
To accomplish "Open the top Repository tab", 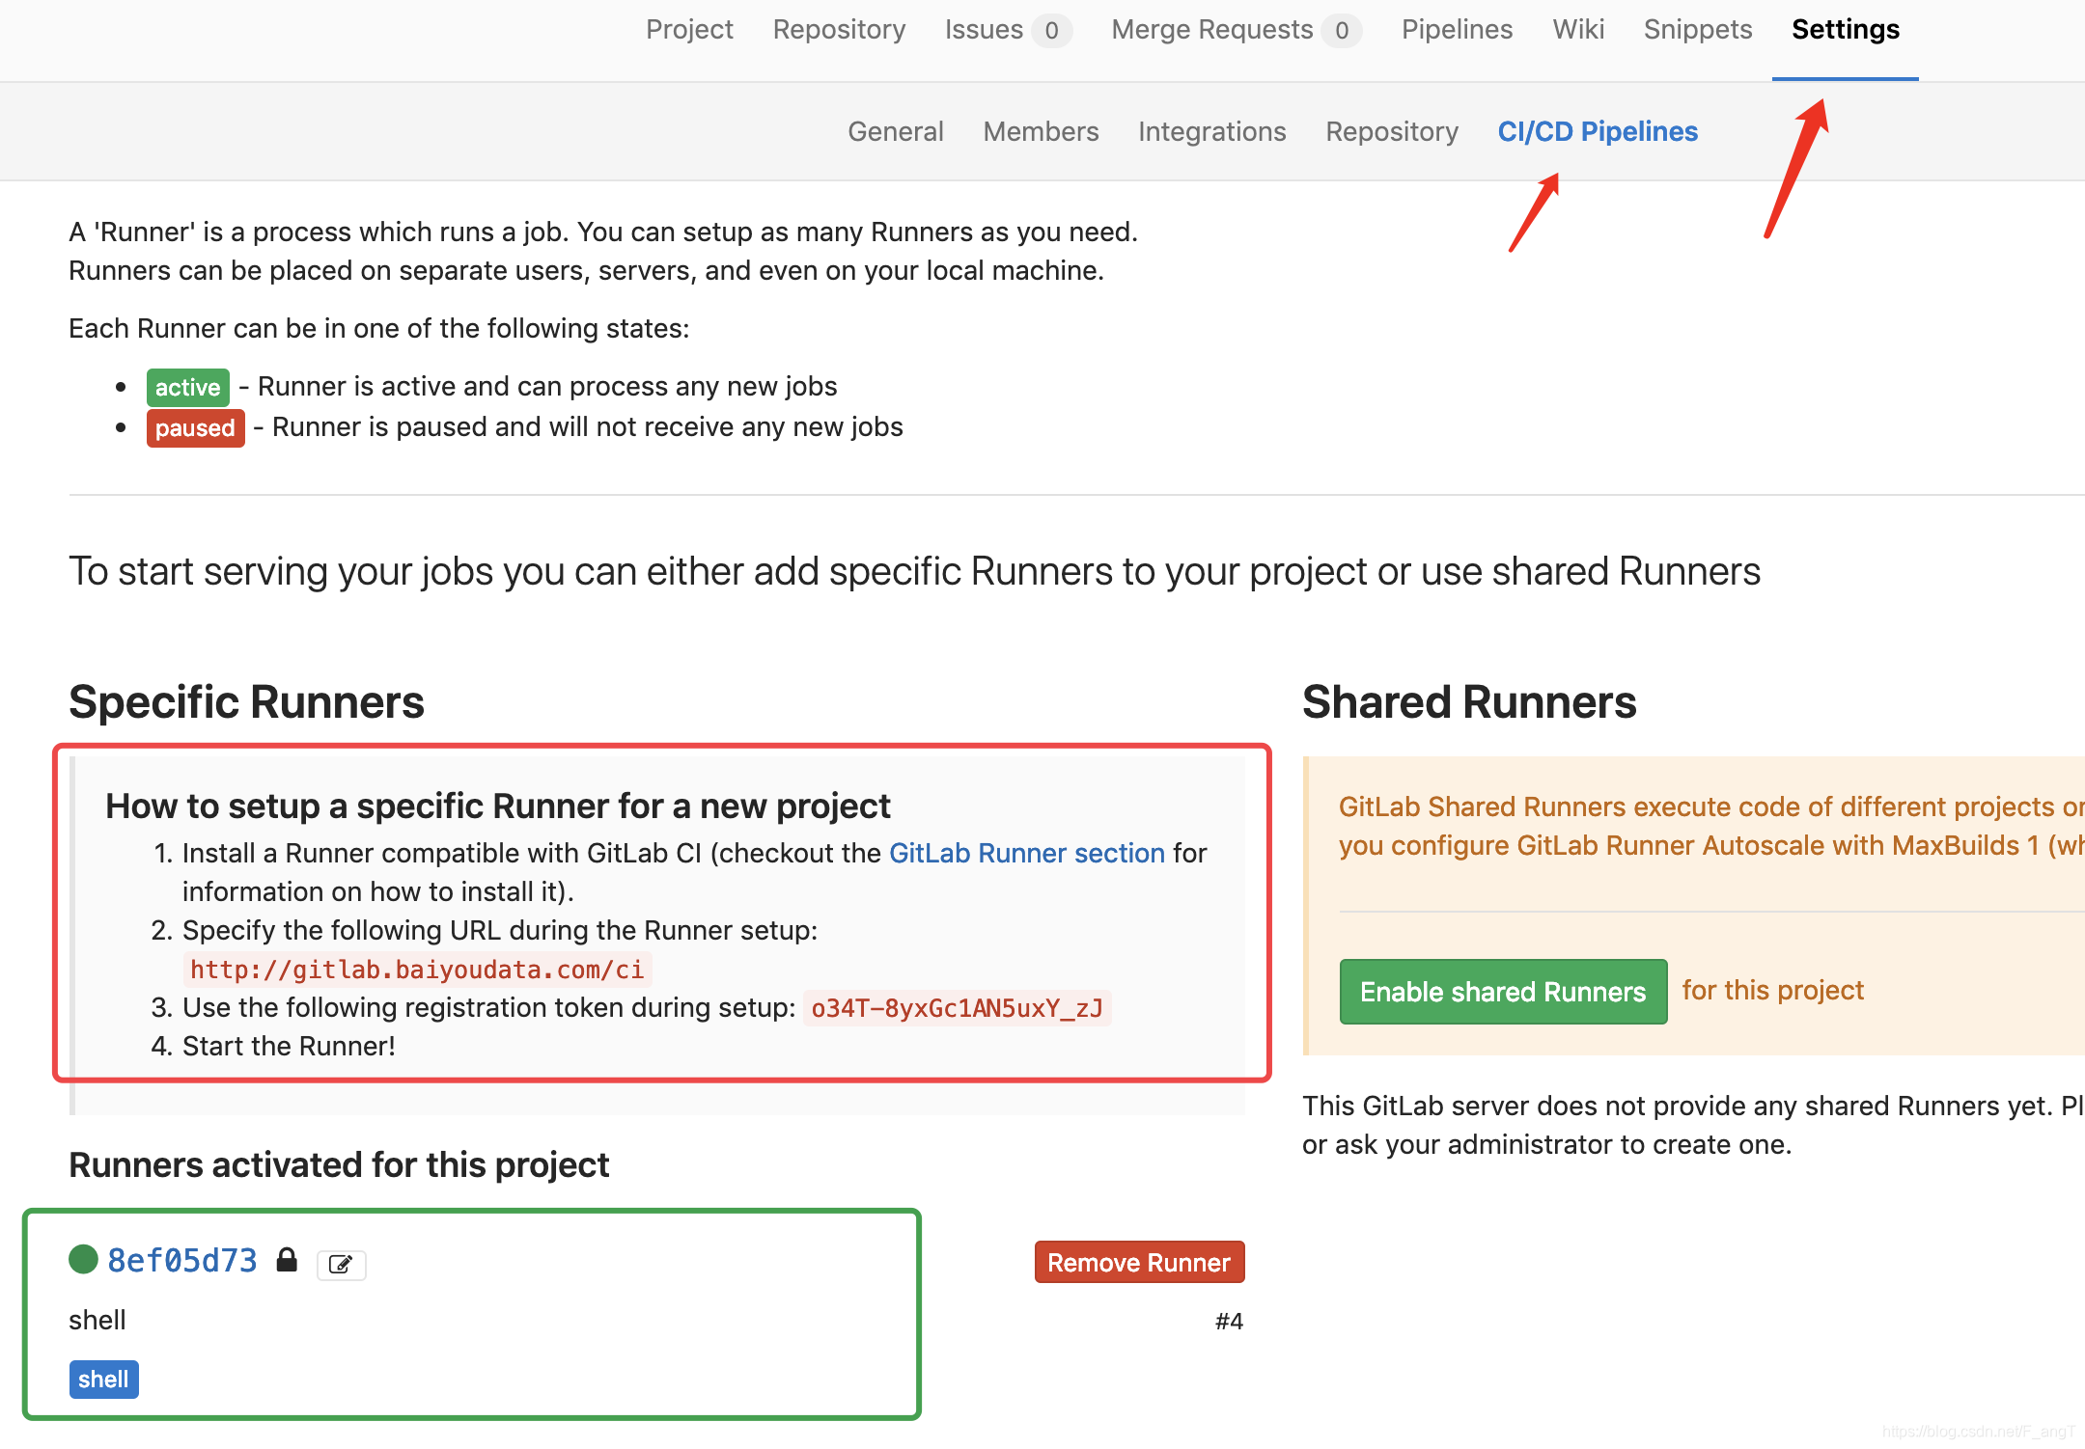I will 839,30.
